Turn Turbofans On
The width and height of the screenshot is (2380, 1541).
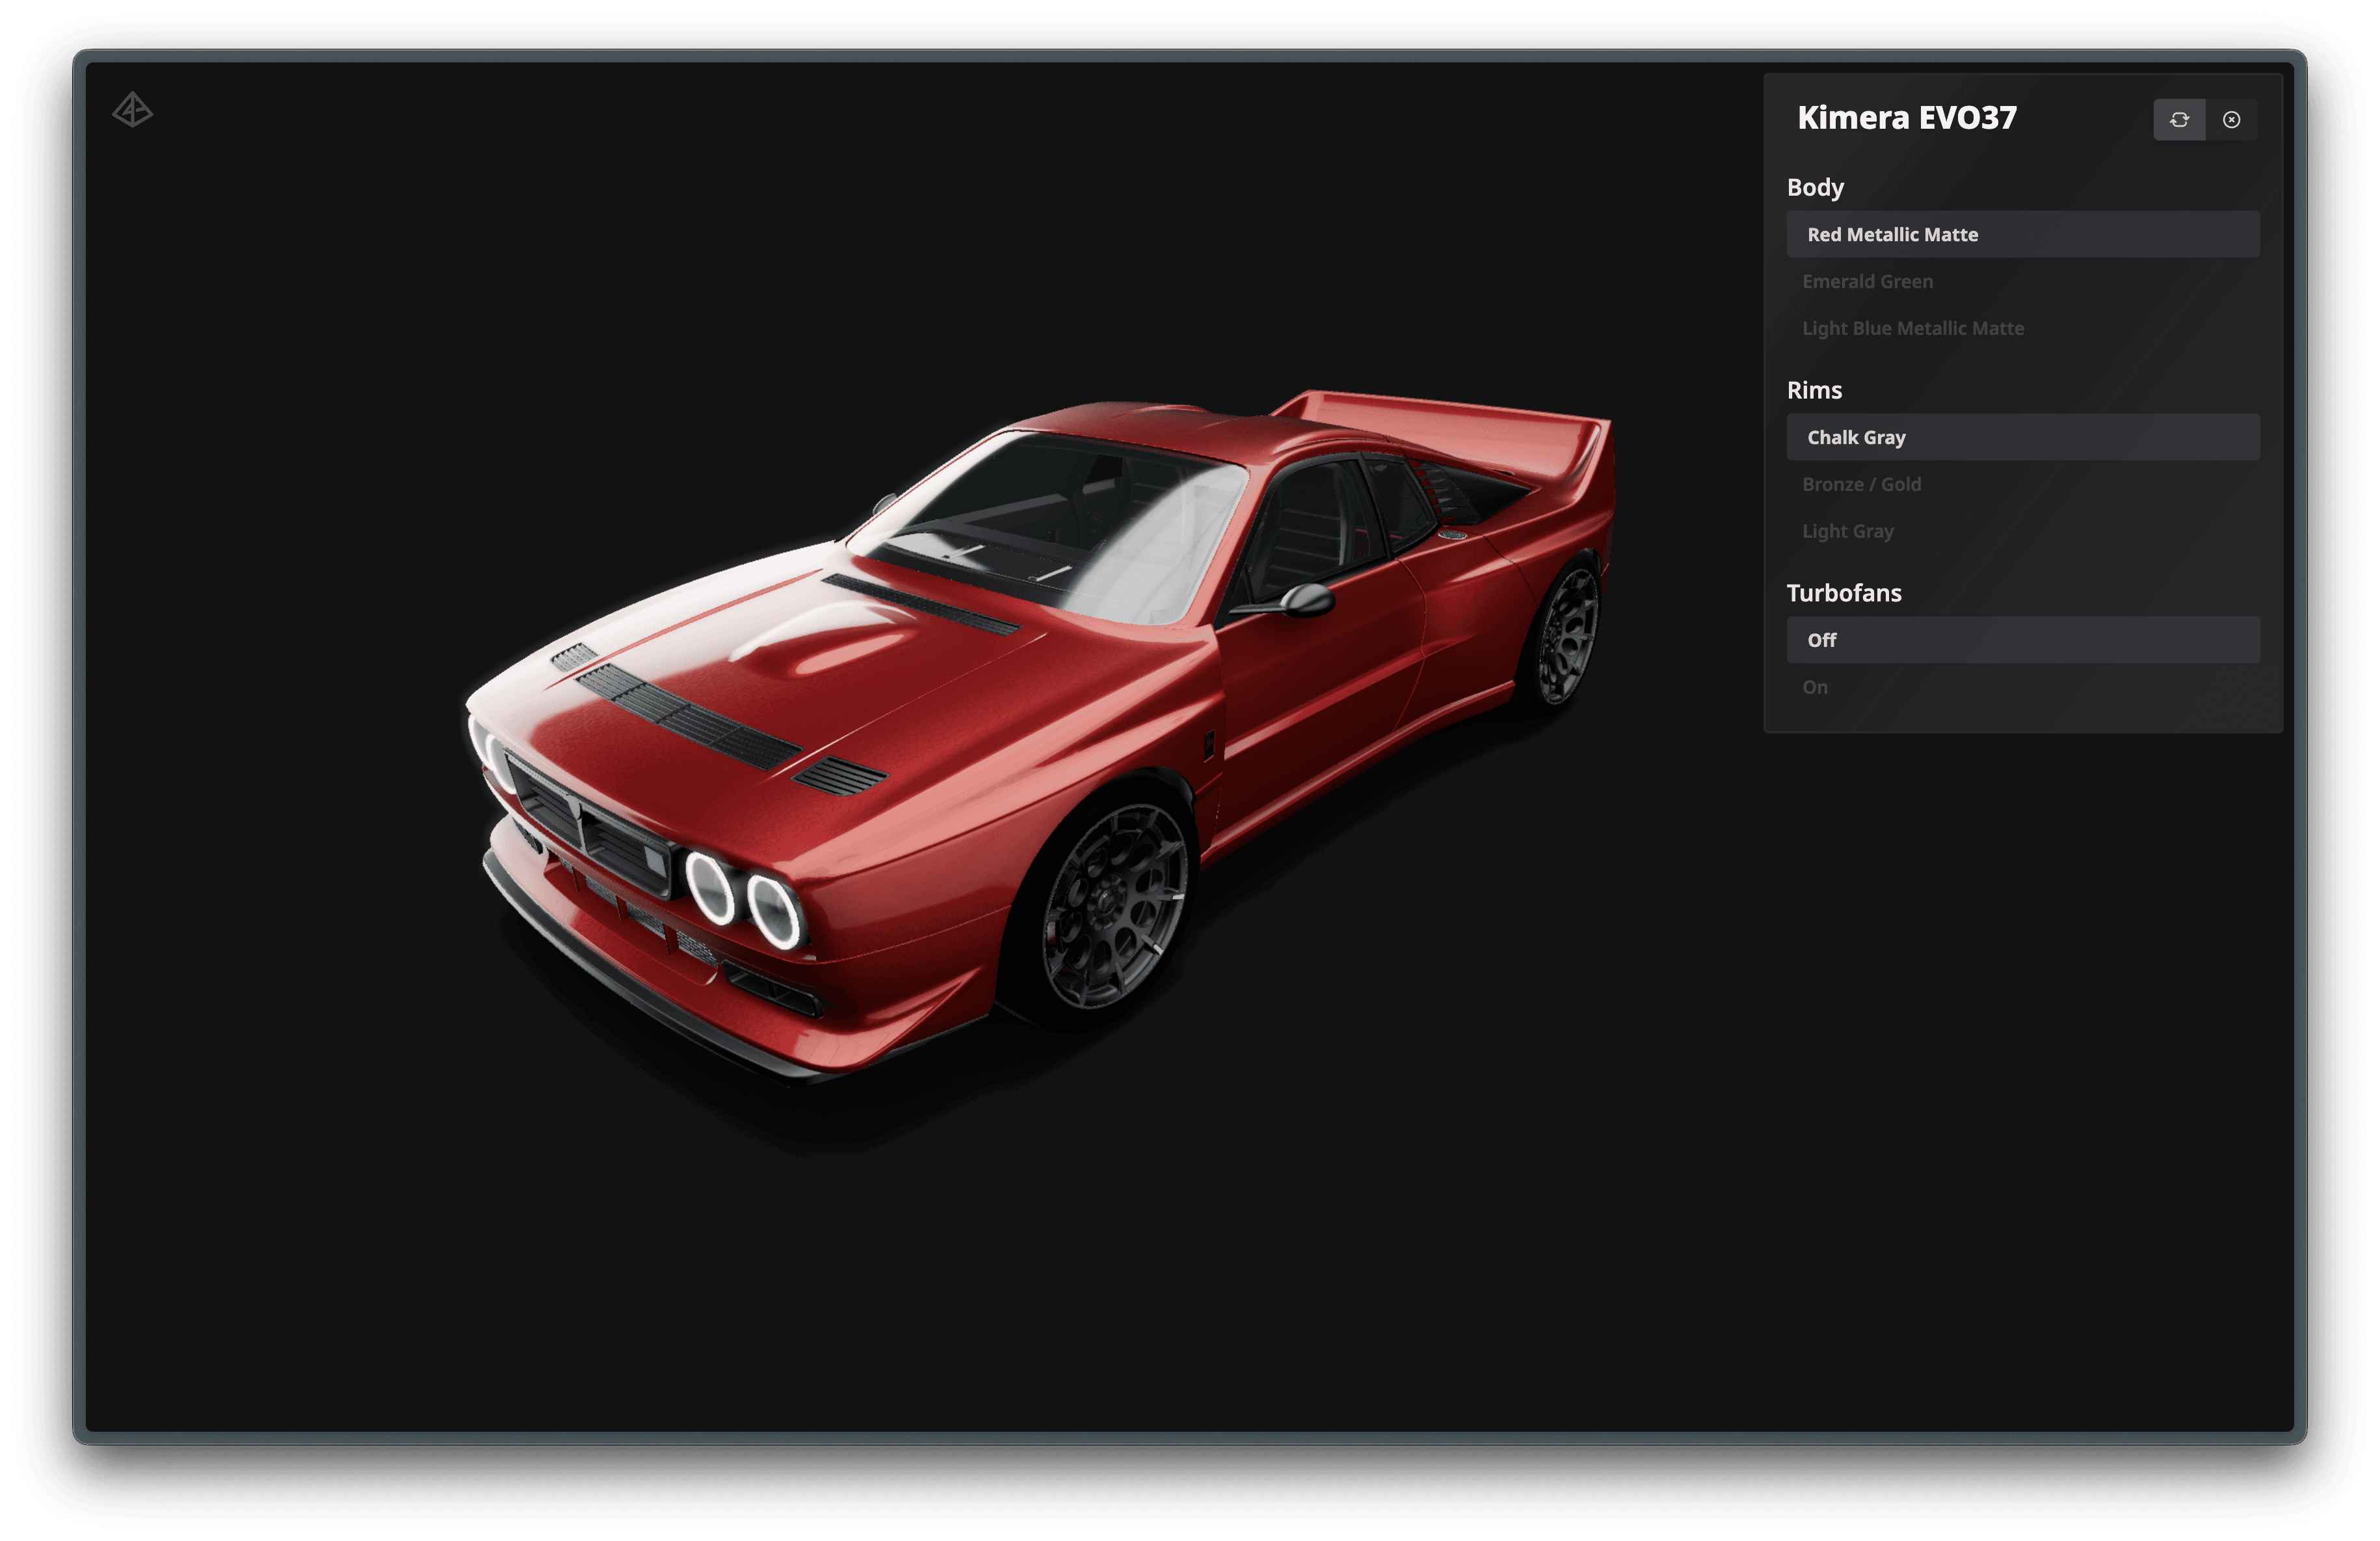pyautogui.click(x=1815, y=687)
